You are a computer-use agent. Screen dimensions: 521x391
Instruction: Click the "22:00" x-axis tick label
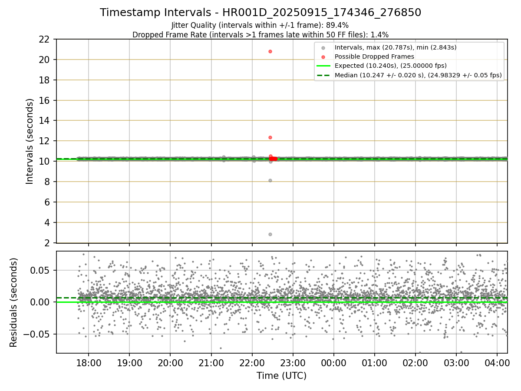click(x=252, y=362)
